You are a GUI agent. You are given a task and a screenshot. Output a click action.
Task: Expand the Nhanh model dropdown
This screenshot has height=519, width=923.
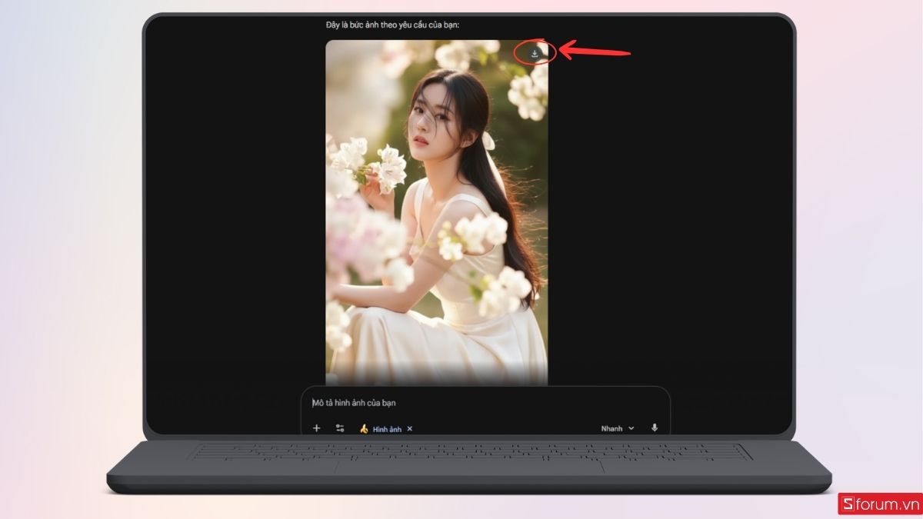pyautogui.click(x=618, y=428)
